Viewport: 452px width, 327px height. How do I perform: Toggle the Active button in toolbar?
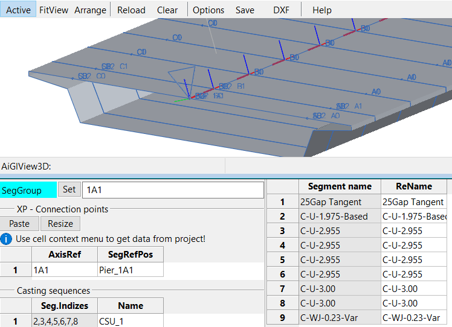click(x=18, y=10)
